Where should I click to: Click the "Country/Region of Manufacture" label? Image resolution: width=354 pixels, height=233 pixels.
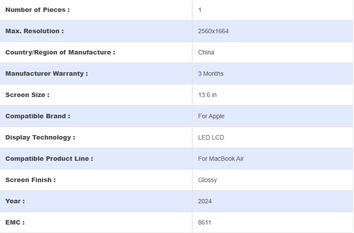[x=60, y=52]
